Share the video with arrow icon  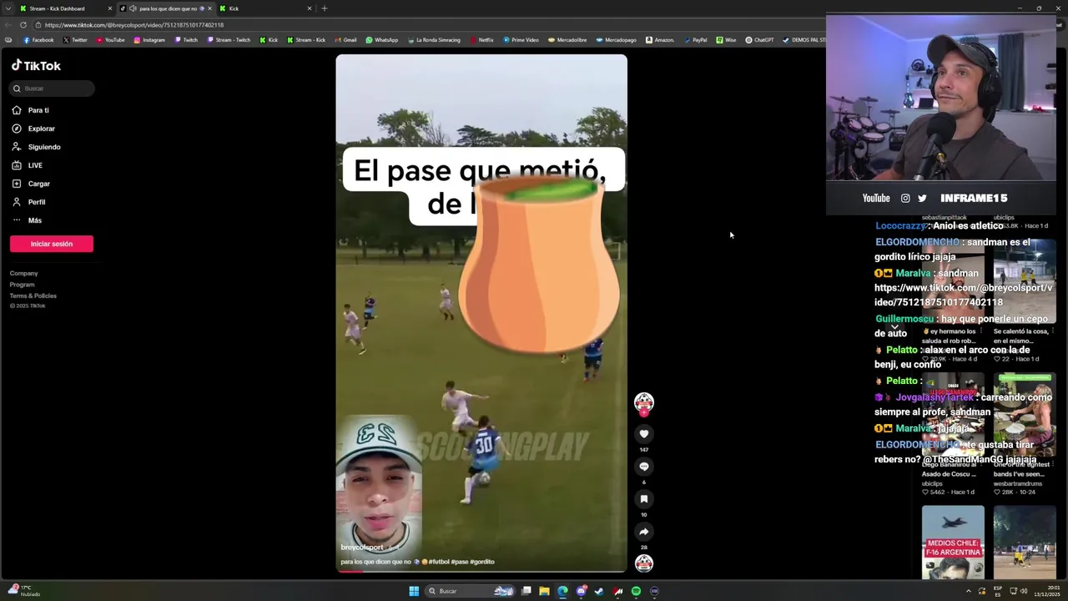pos(643,532)
